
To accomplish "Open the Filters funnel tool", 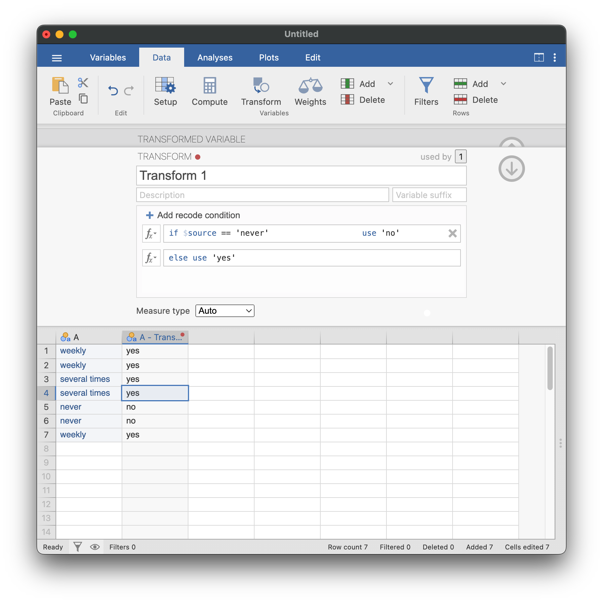I will [x=426, y=86].
